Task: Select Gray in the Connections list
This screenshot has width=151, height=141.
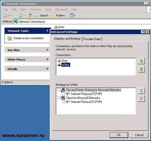Action: tap(64, 60)
